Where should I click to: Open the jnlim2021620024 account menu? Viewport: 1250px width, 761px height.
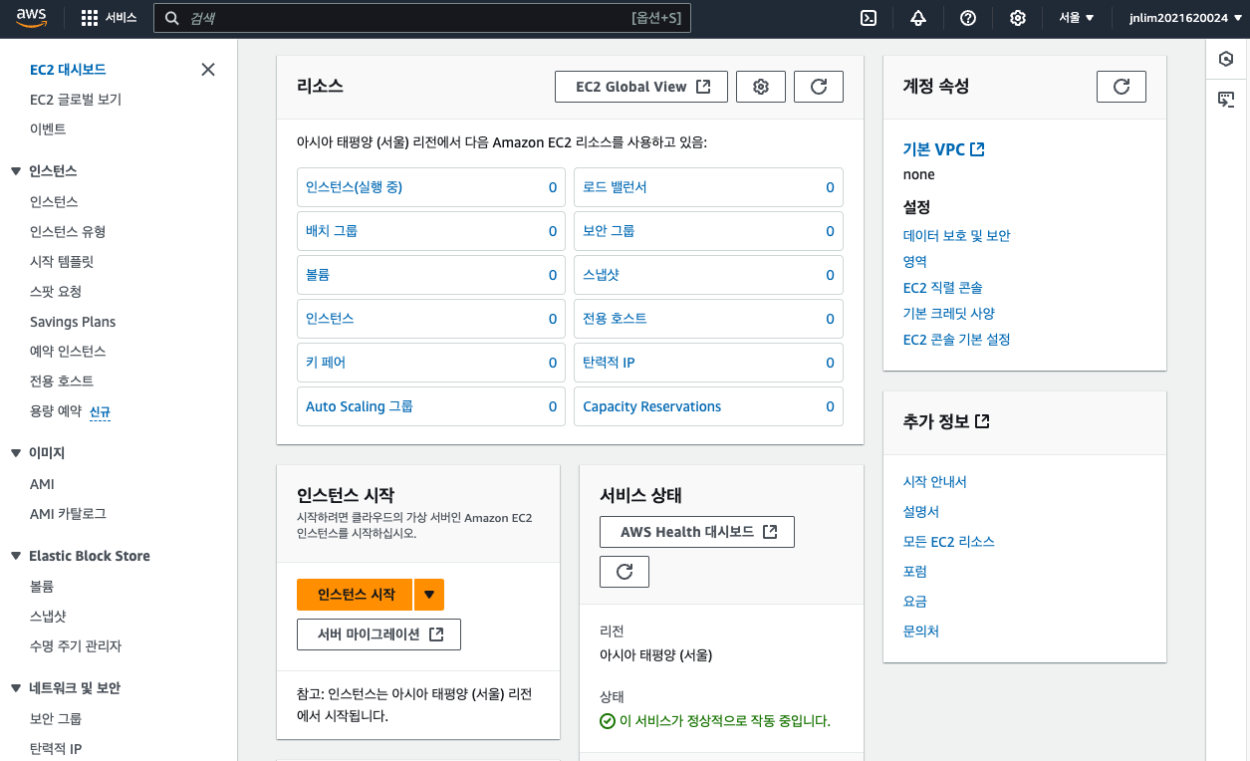click(1183, 18)
